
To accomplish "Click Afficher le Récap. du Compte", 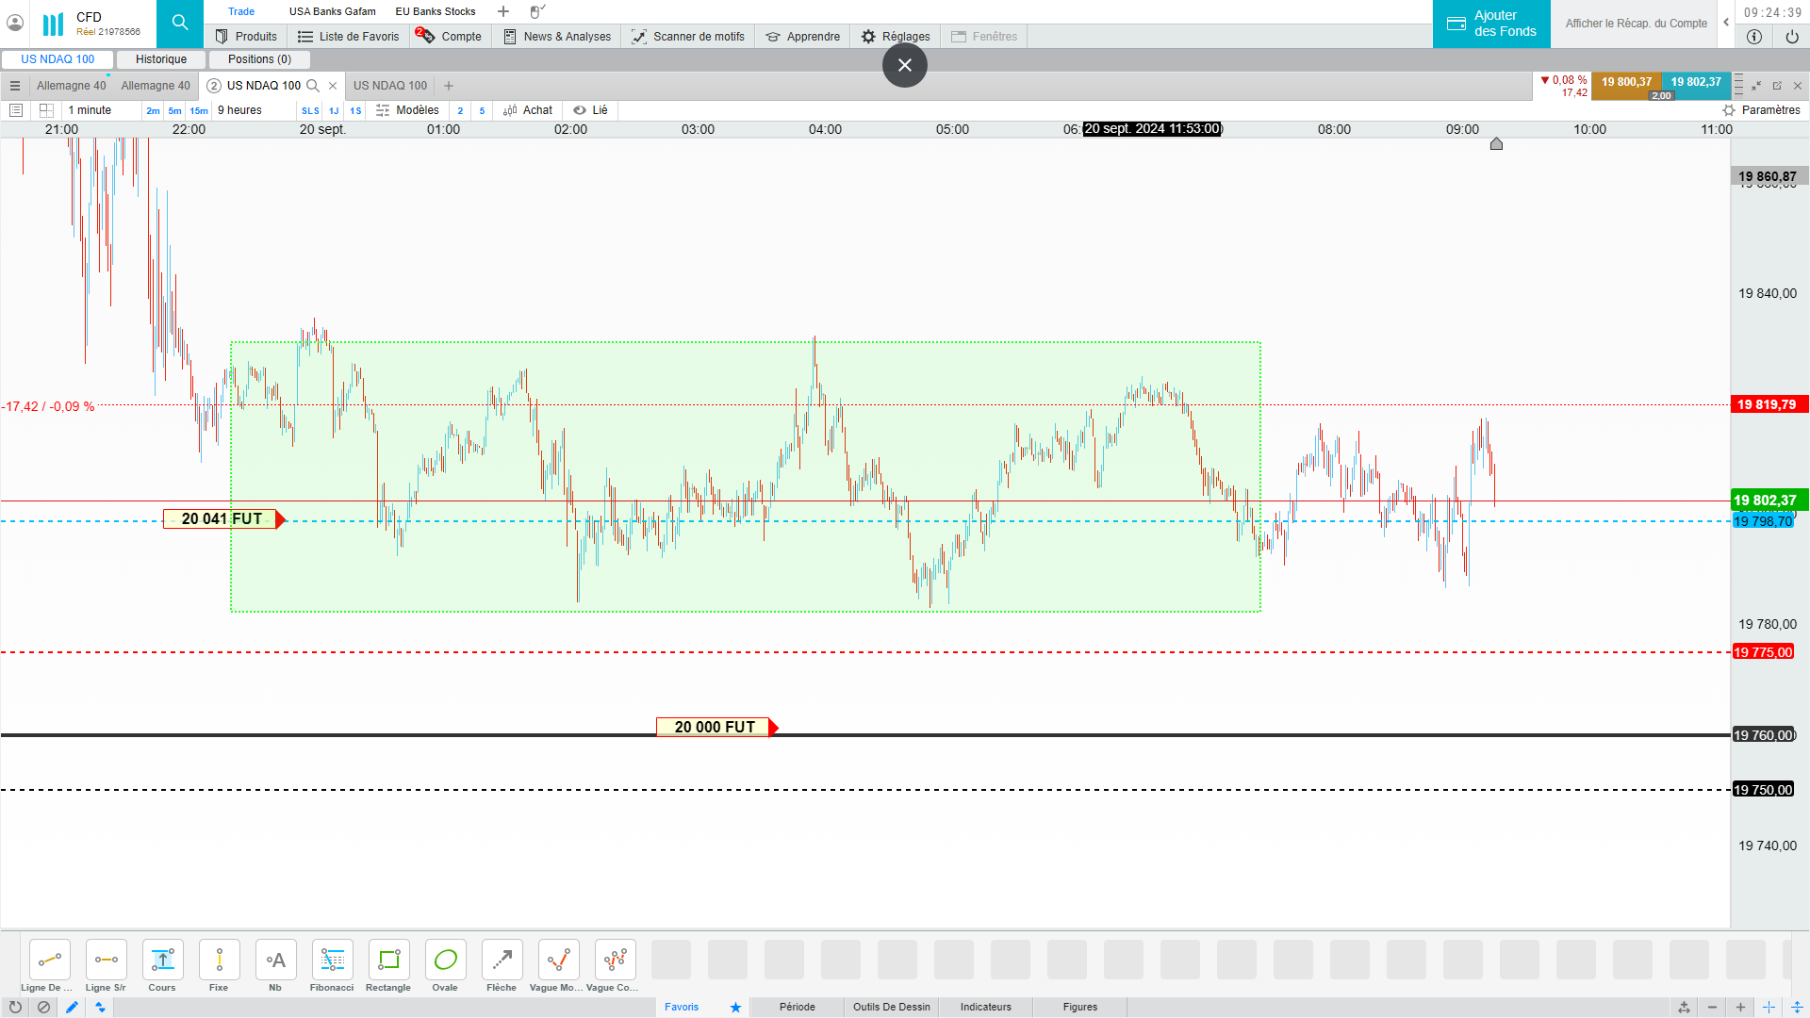I will [1636, 24].
